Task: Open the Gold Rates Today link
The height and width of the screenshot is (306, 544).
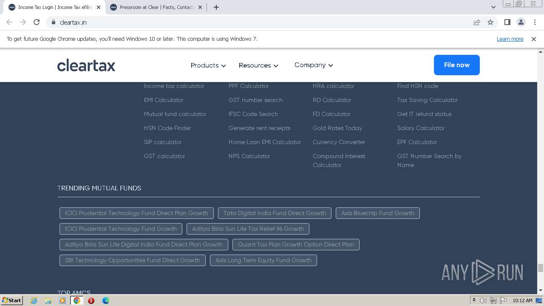Action: [337, 128]
